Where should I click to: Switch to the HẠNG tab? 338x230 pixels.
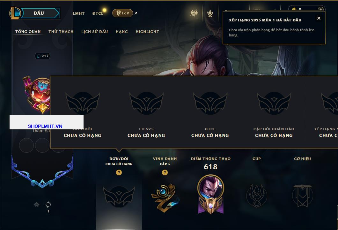[121, 32]
